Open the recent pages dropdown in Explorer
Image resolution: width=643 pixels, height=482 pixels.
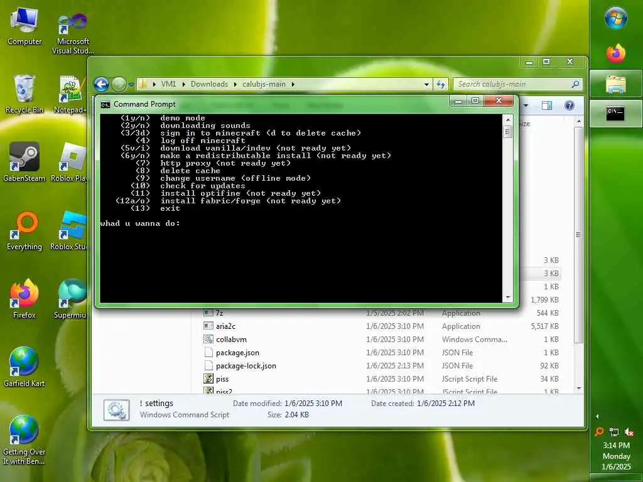[x=131, y=85]
